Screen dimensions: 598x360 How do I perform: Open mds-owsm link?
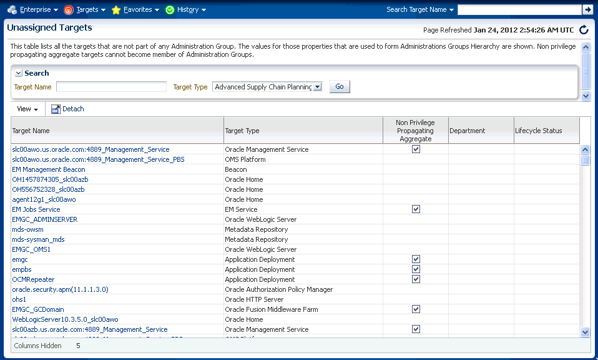click(x=27, y=229)
